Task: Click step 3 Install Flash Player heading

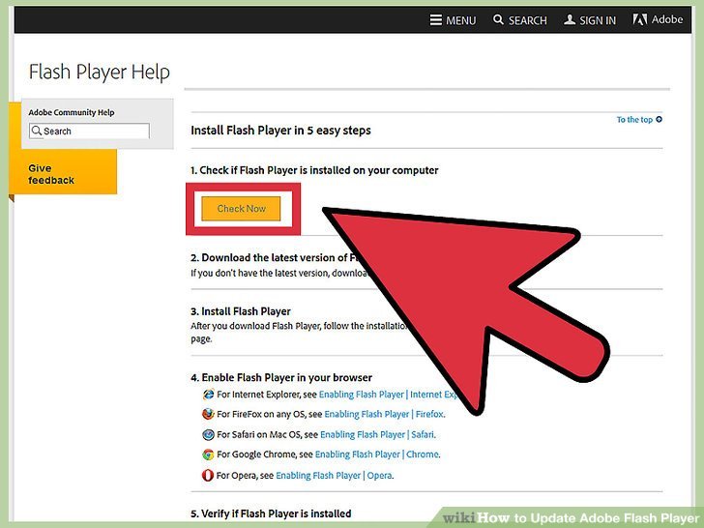Action: point(241,311)
